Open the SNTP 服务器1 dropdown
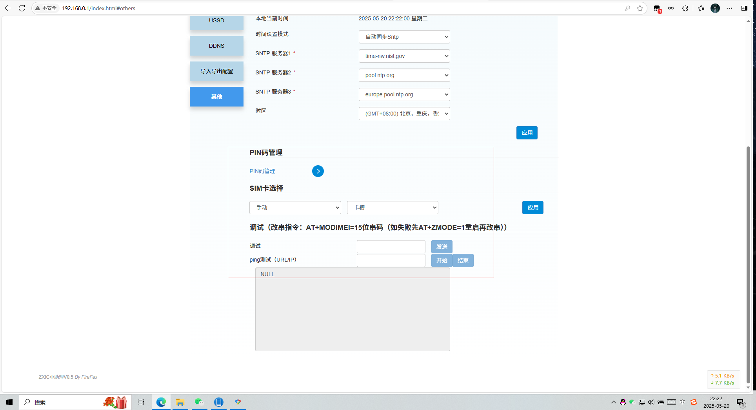Screen dimensions: 756x410 (404, 56)
